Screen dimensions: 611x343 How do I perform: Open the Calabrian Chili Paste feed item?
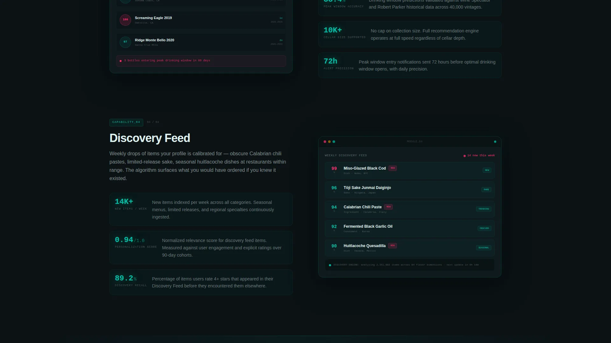click(x=410, y=209)
